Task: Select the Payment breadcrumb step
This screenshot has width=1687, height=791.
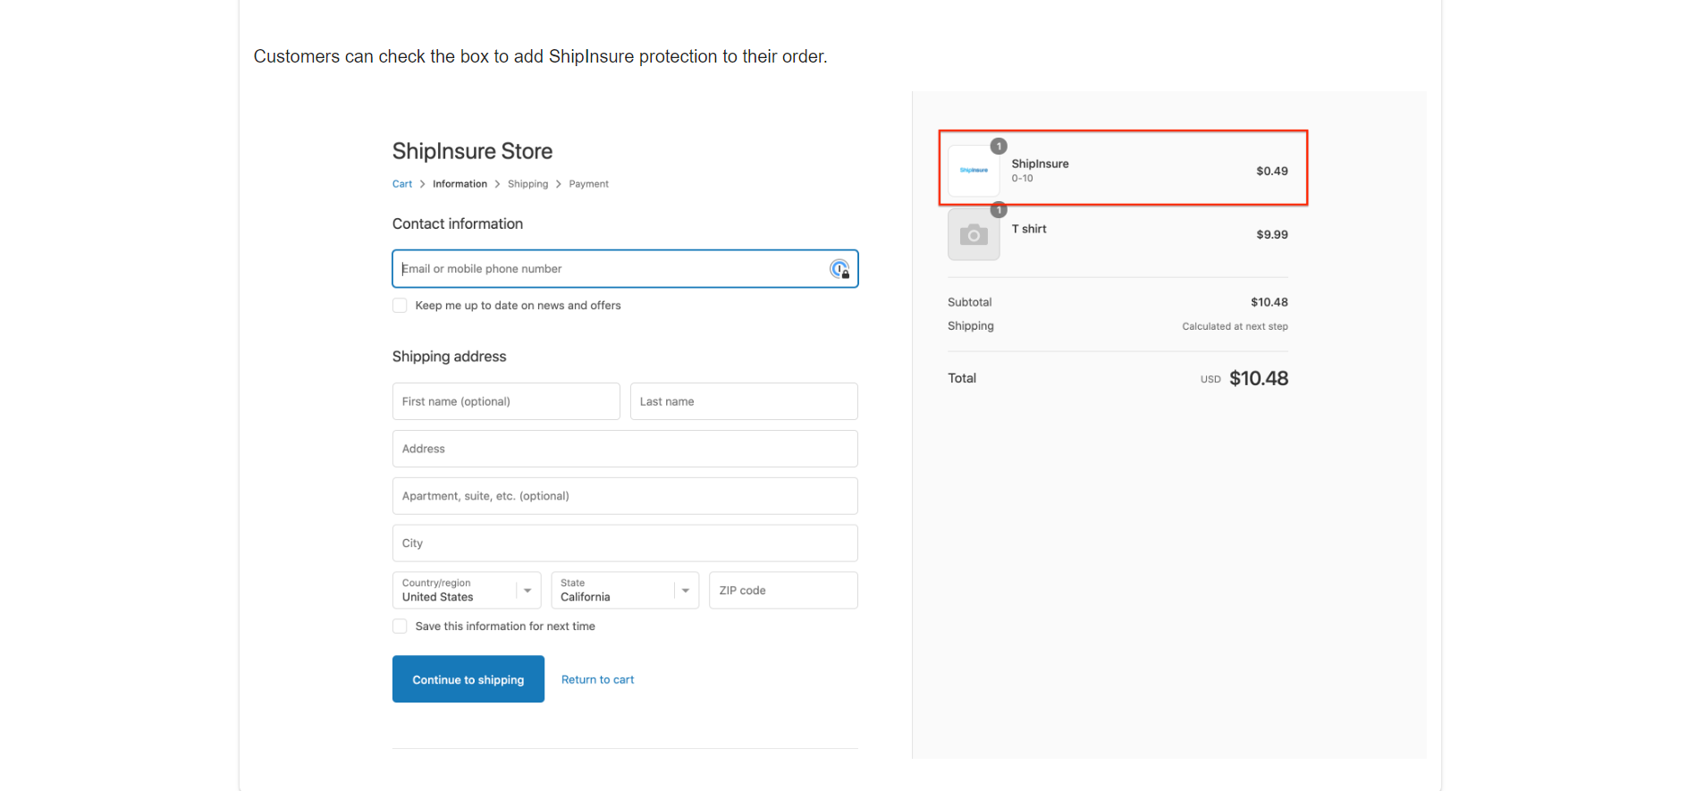Action: (x=588, y=184)
